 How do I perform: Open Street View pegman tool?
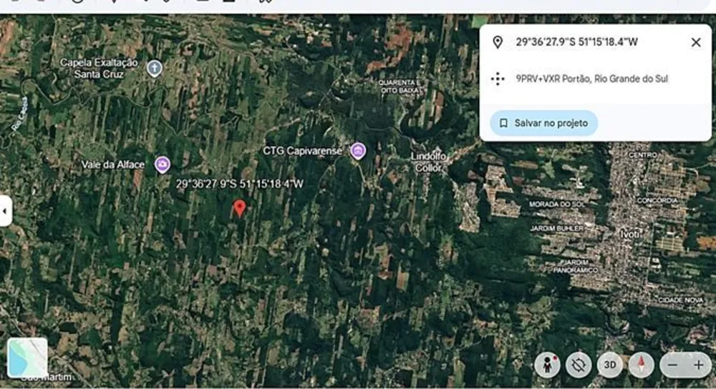tap(547, 365)
